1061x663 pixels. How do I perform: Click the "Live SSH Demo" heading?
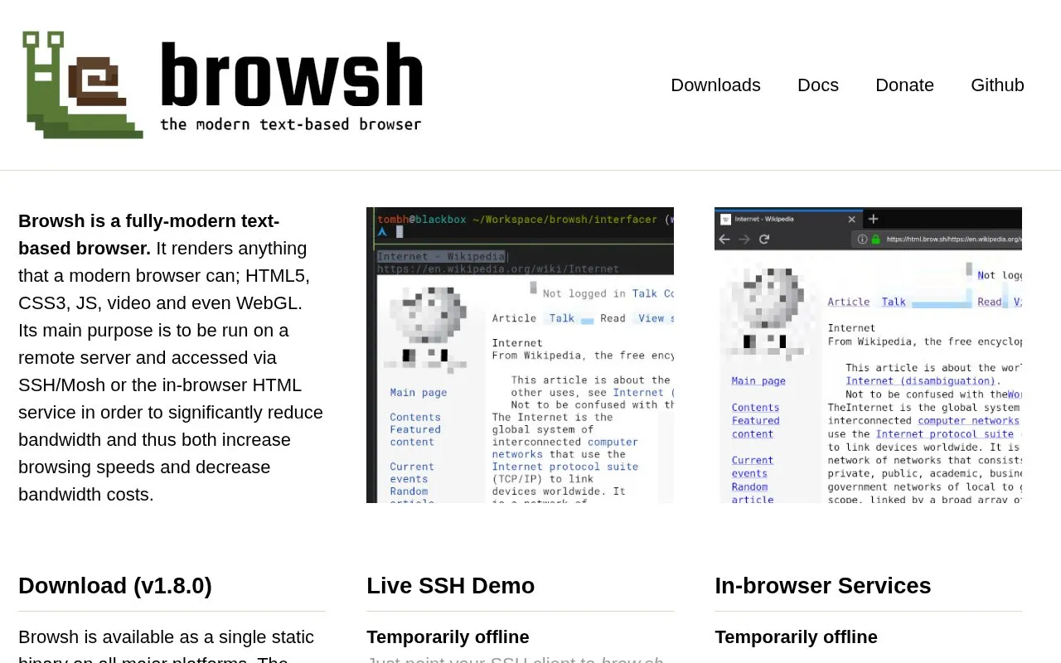point(450,586)
